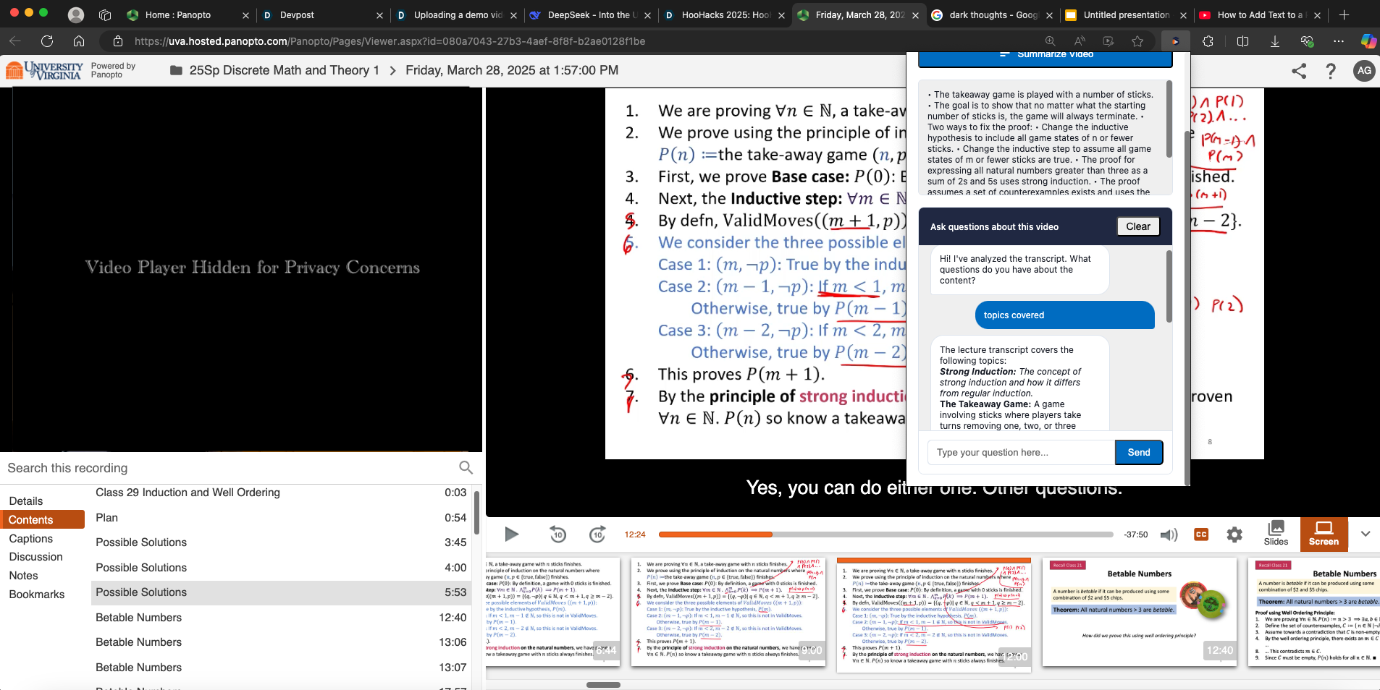Rewind video 10 seconds
Screen dimensions: 1380x690
point(558,534)
